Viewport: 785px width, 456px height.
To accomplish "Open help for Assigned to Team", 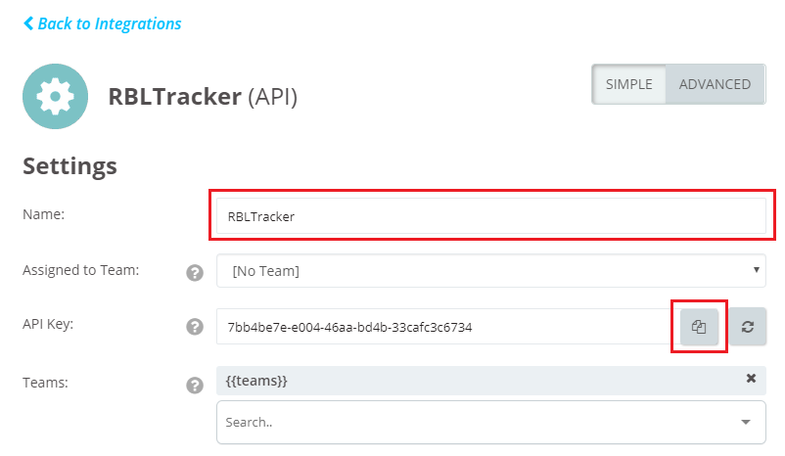I will click(x=195, y=273).
